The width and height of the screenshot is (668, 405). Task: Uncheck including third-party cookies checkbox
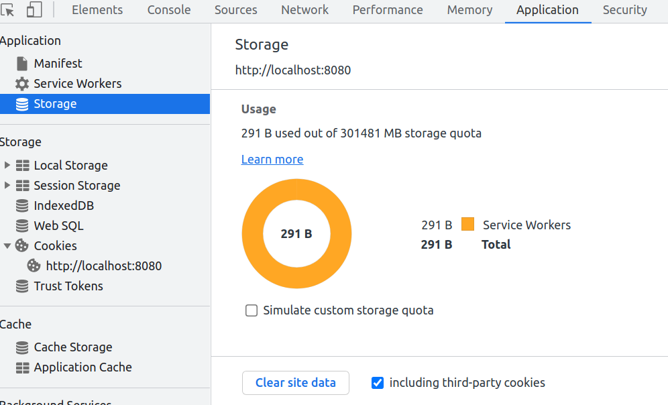(x=378, y=383)
